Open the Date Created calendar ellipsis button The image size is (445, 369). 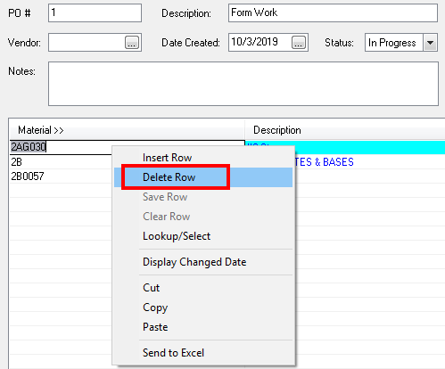299,43
